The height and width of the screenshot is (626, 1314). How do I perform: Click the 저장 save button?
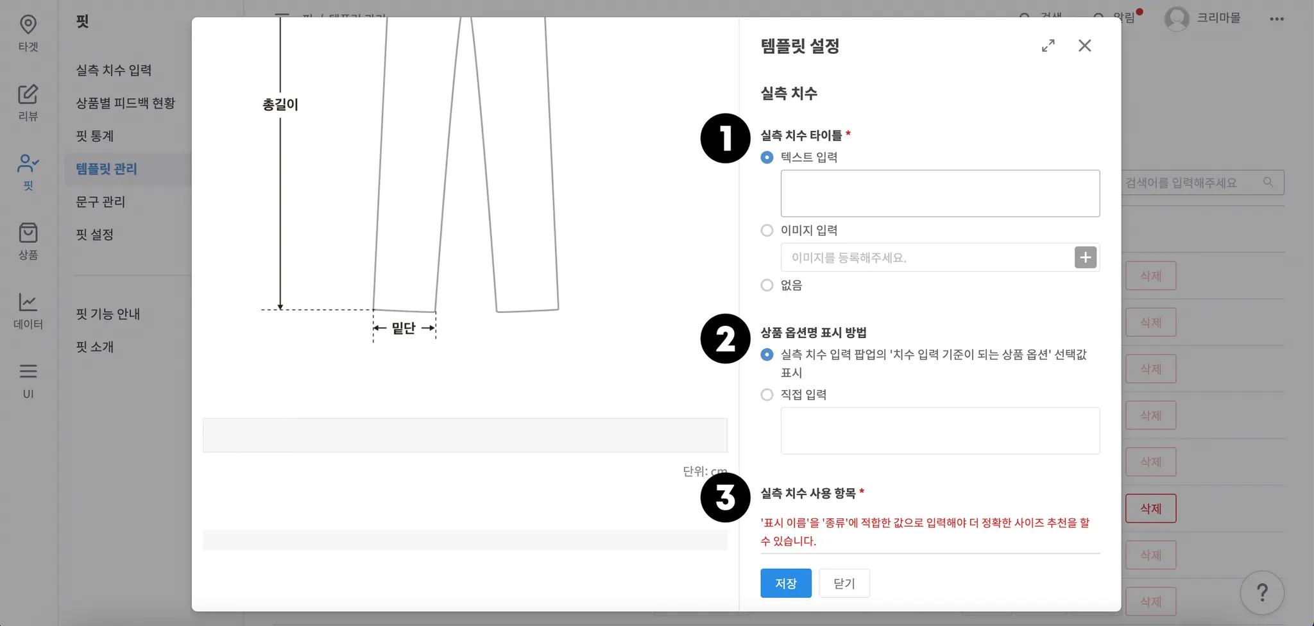coord(786,583)
